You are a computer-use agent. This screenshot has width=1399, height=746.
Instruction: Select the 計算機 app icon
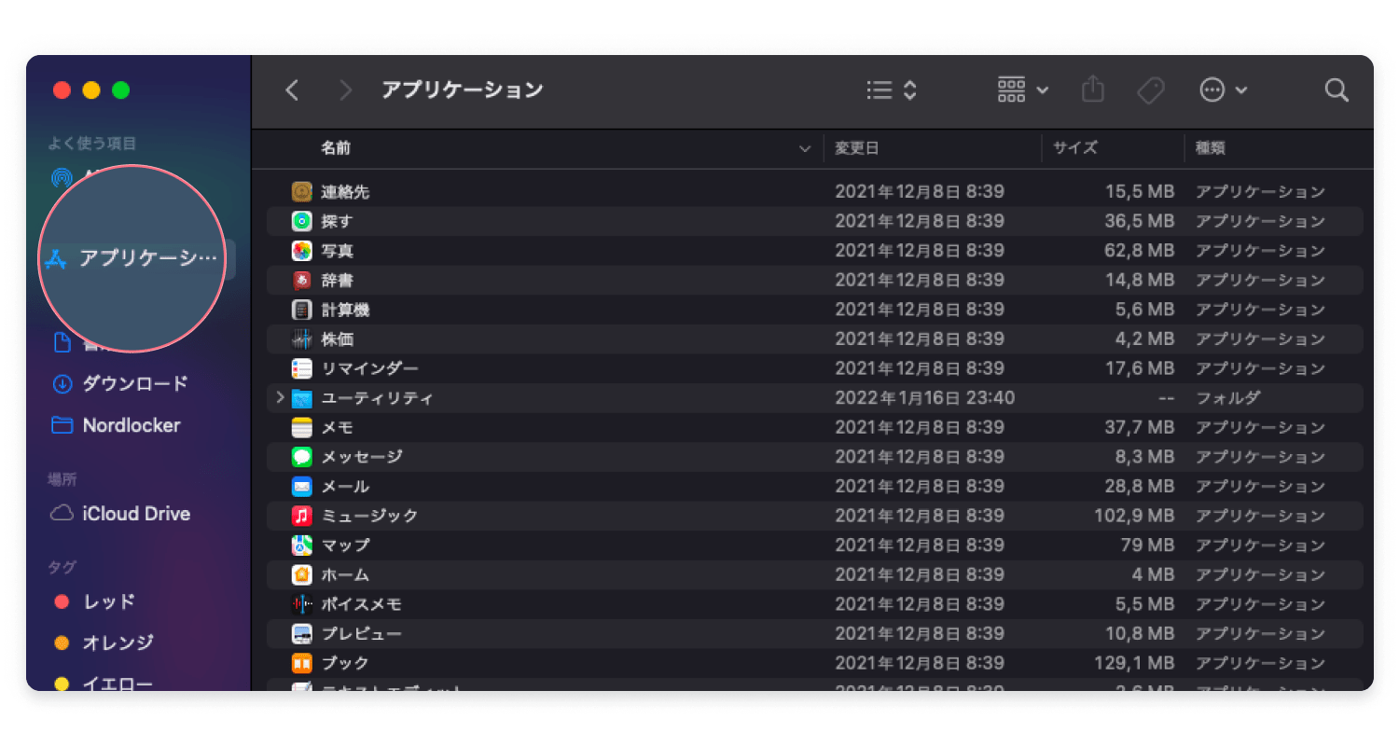click(301, 310)
